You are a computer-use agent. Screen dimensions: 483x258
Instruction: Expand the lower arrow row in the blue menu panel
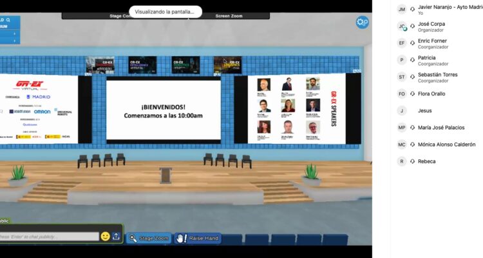[10, 41]
